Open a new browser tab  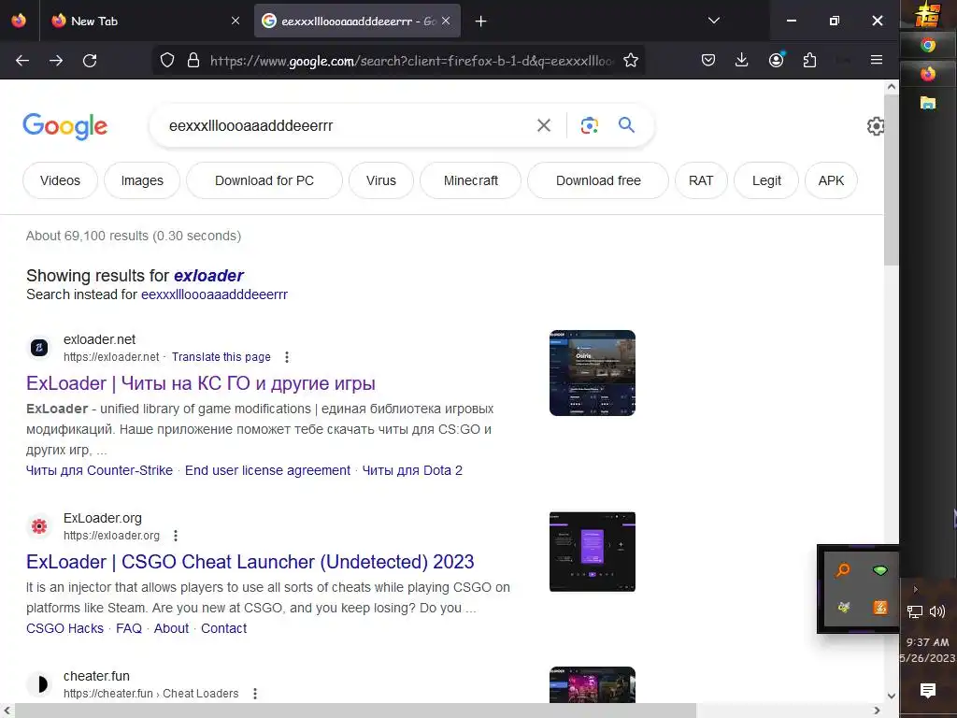pyautogui.click(x=481, y=22)
